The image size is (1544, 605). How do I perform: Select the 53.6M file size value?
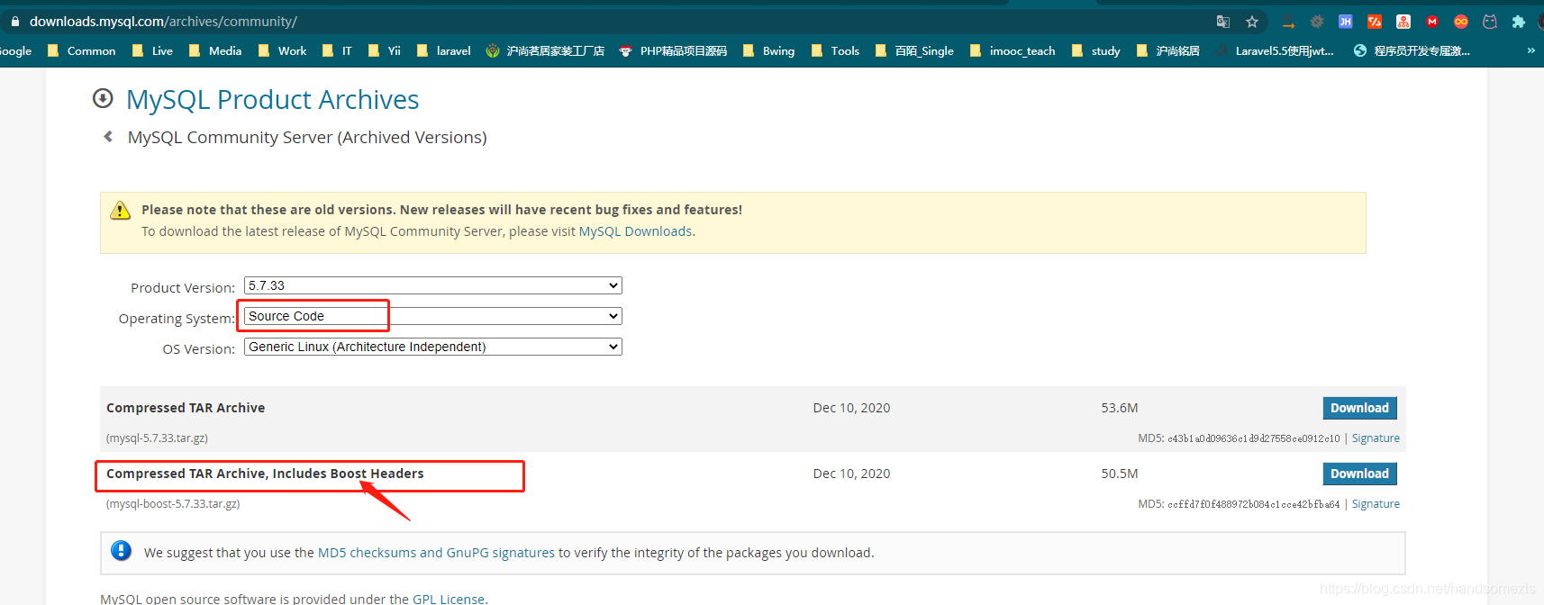[1120, 408]
